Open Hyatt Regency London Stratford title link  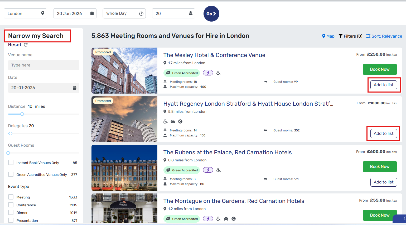coord(248,104)
